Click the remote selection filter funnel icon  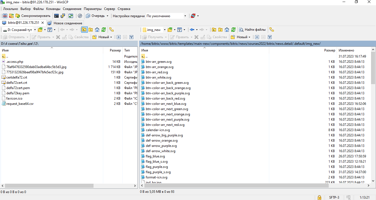270,37
